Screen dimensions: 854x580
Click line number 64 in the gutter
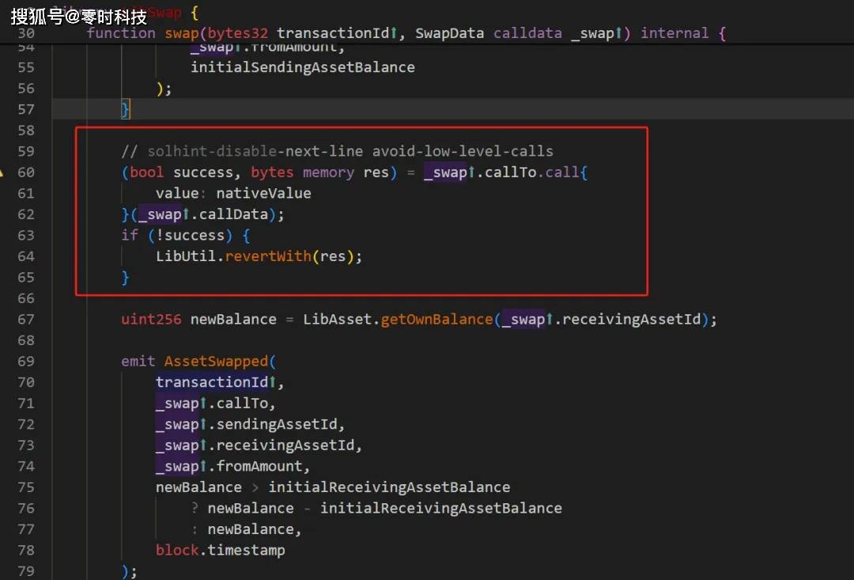pos(25,256)
